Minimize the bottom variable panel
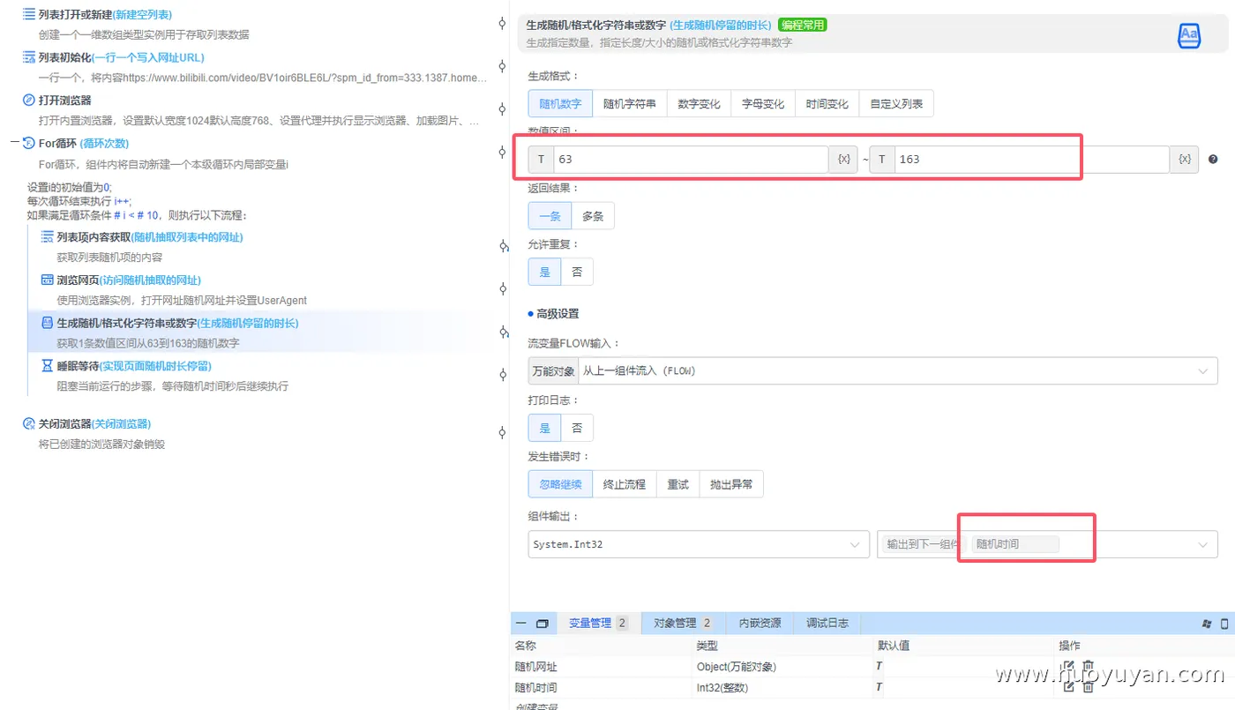 pyautogui.click(x=521, y=624)
